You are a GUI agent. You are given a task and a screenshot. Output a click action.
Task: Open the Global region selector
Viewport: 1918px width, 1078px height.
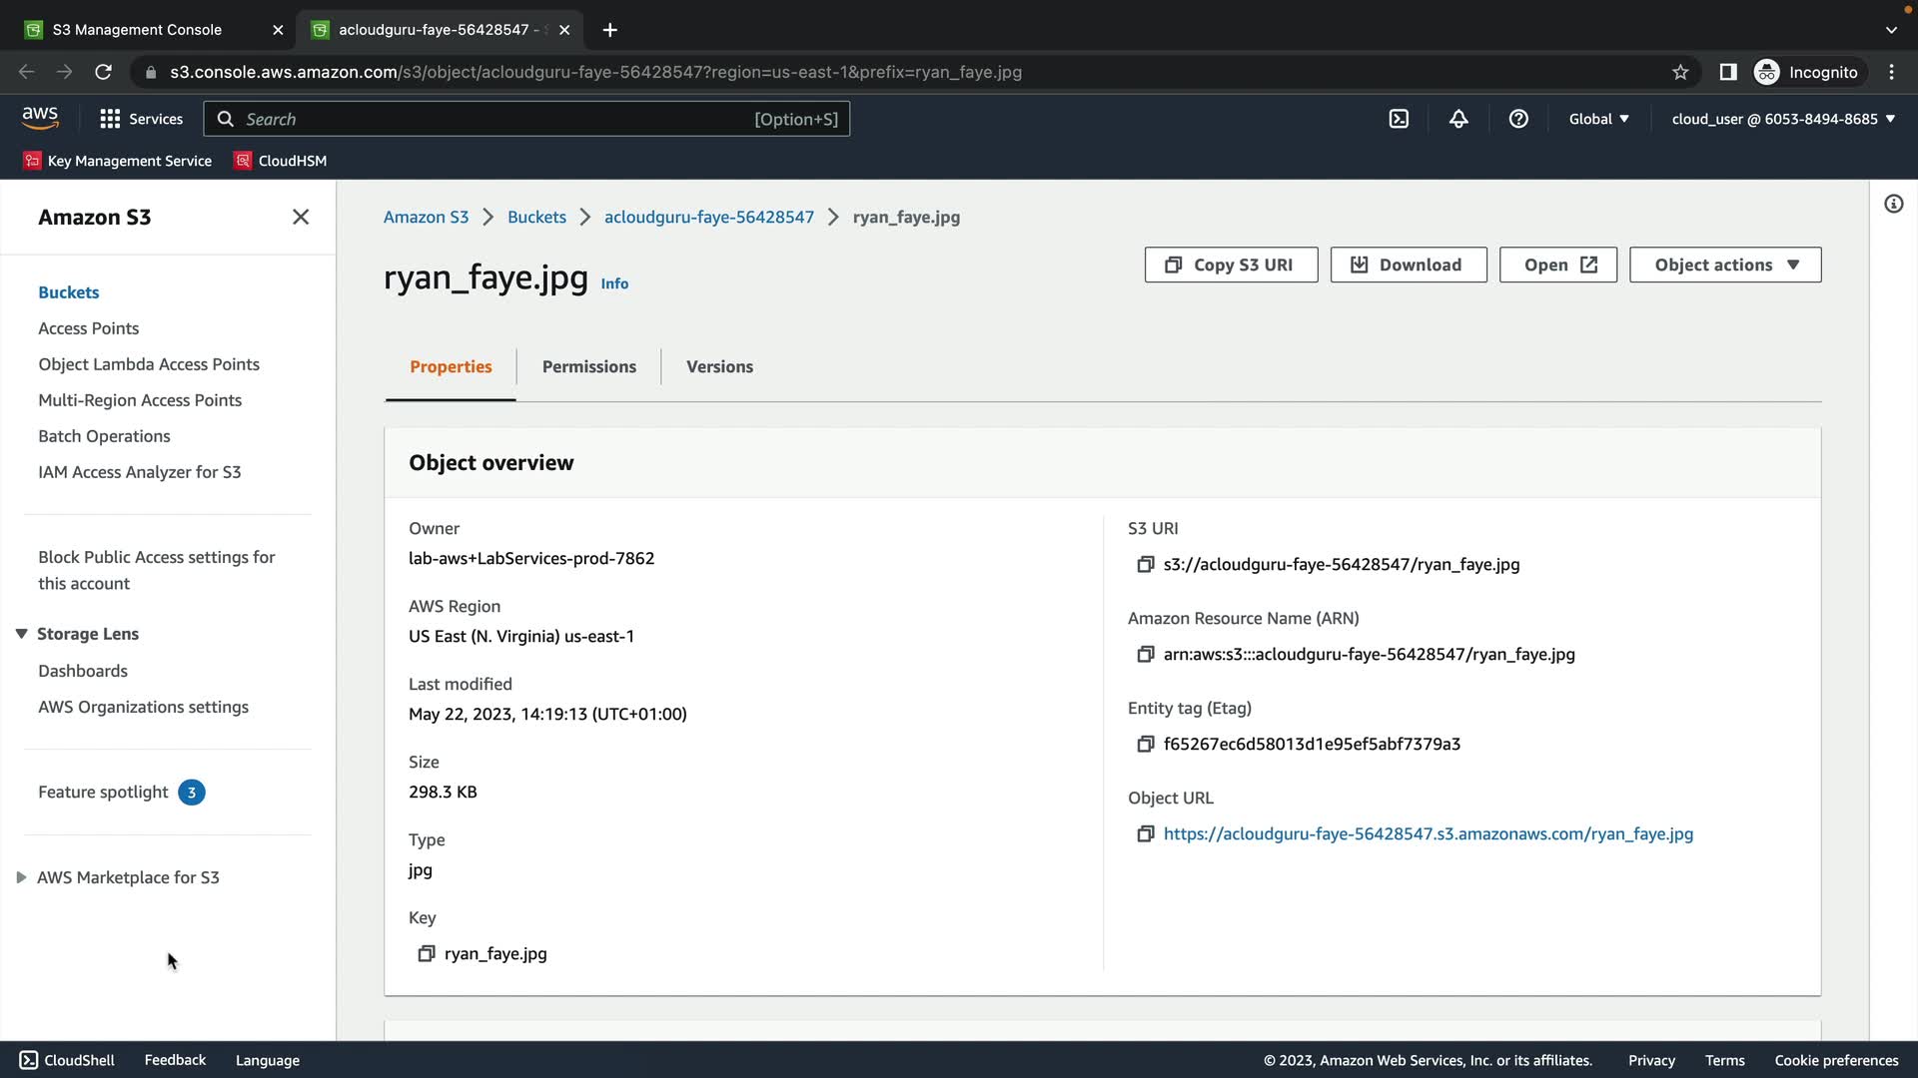1598,119
